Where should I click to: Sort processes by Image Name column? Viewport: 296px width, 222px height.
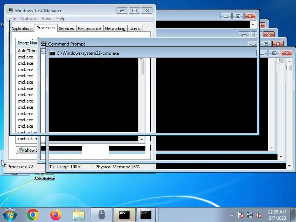[27, 43]
